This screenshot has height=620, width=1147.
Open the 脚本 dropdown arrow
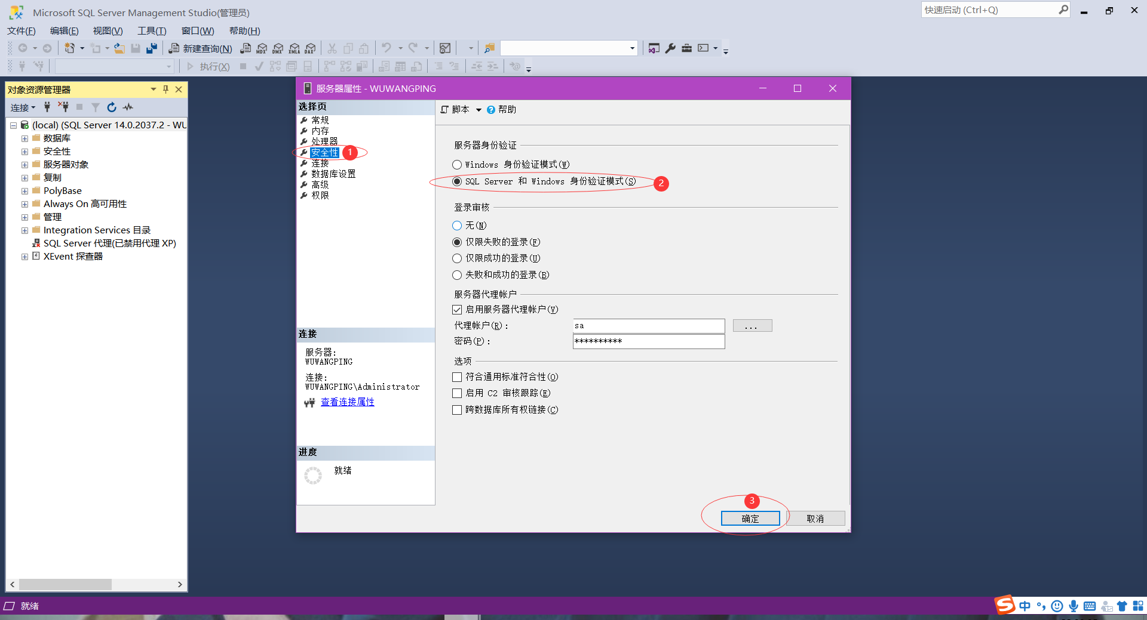(x=479, y=110)
